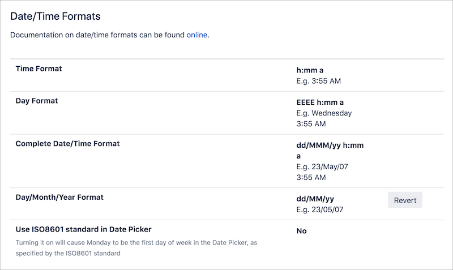
Task: Click 'specified by the ISO8601 standard' text line
Action: (x=68, y=253)
